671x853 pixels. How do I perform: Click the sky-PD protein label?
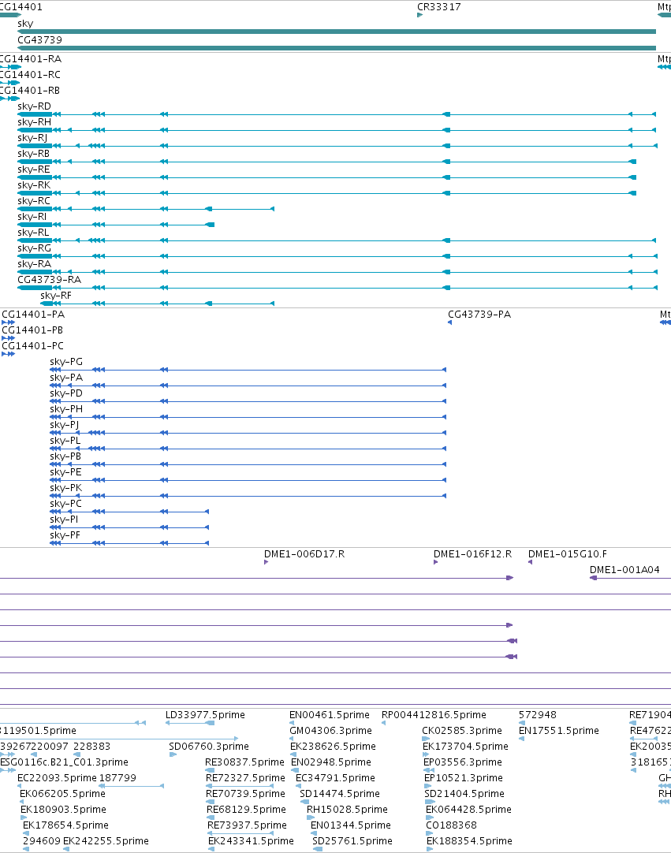66,393
